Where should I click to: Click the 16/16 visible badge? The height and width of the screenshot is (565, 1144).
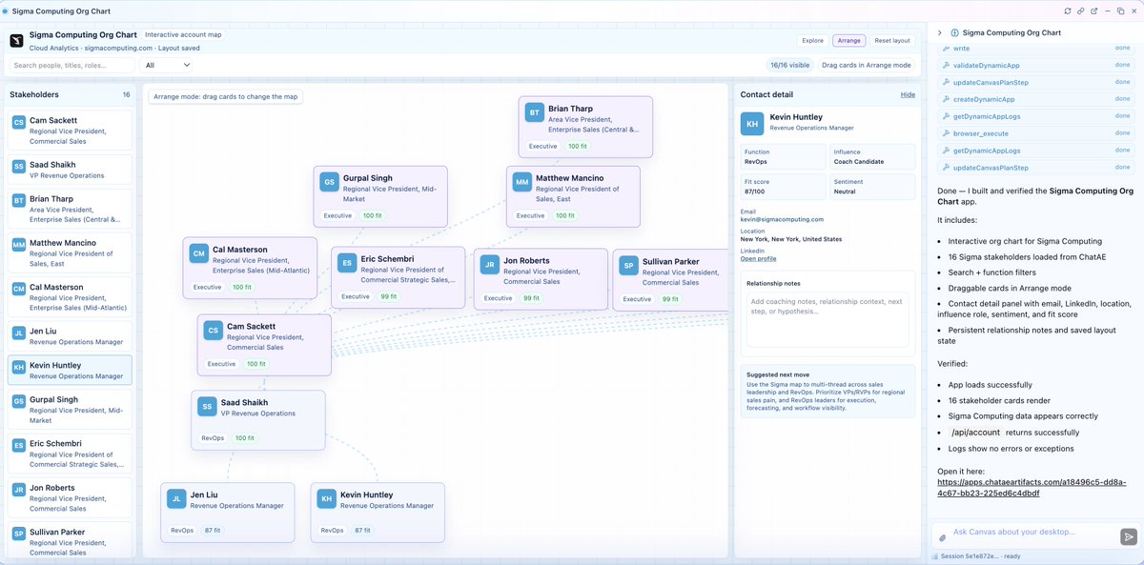tap(789, 65)
